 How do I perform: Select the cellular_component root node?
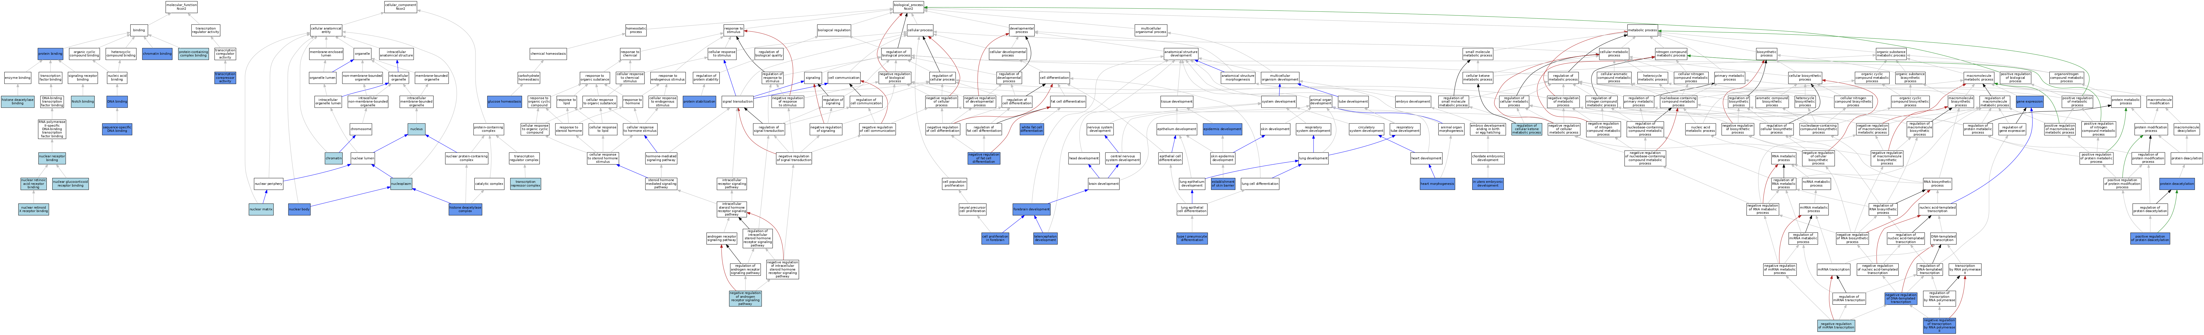click(400, 7)
